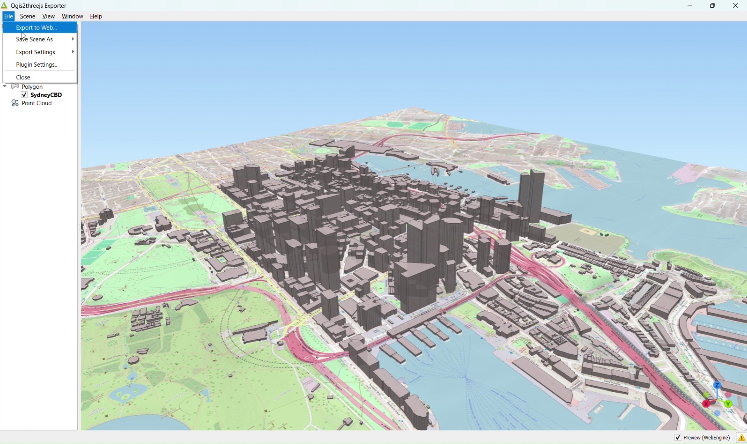Disable the Preview (WebEngine) checkbox
The height and width of the screenshot is (444, 747).
click(x=678, y=437)
